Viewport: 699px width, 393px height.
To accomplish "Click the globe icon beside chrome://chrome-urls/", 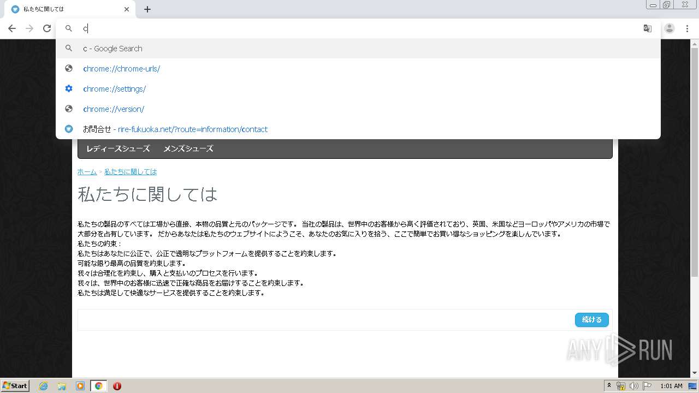I will (x=69, y=69).
